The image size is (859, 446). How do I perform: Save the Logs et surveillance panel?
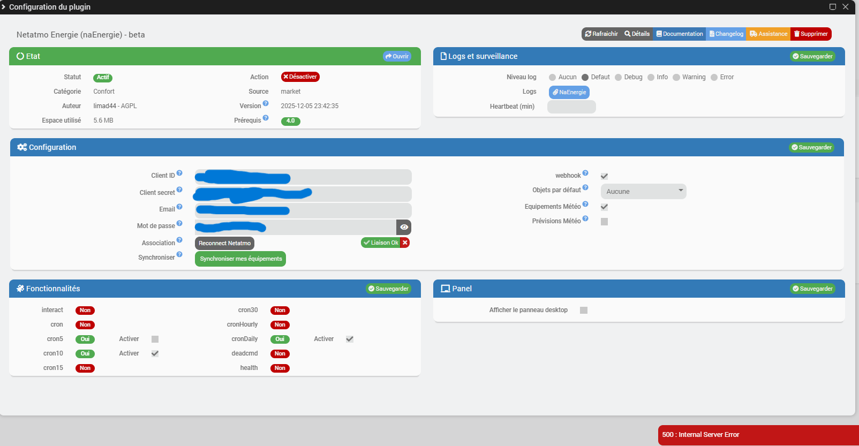tap(813, 56)
